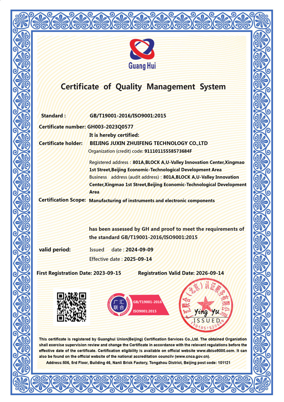Click the QR code image
The image size is (284, 402).
pyautogui.click(x=71, y=307)
